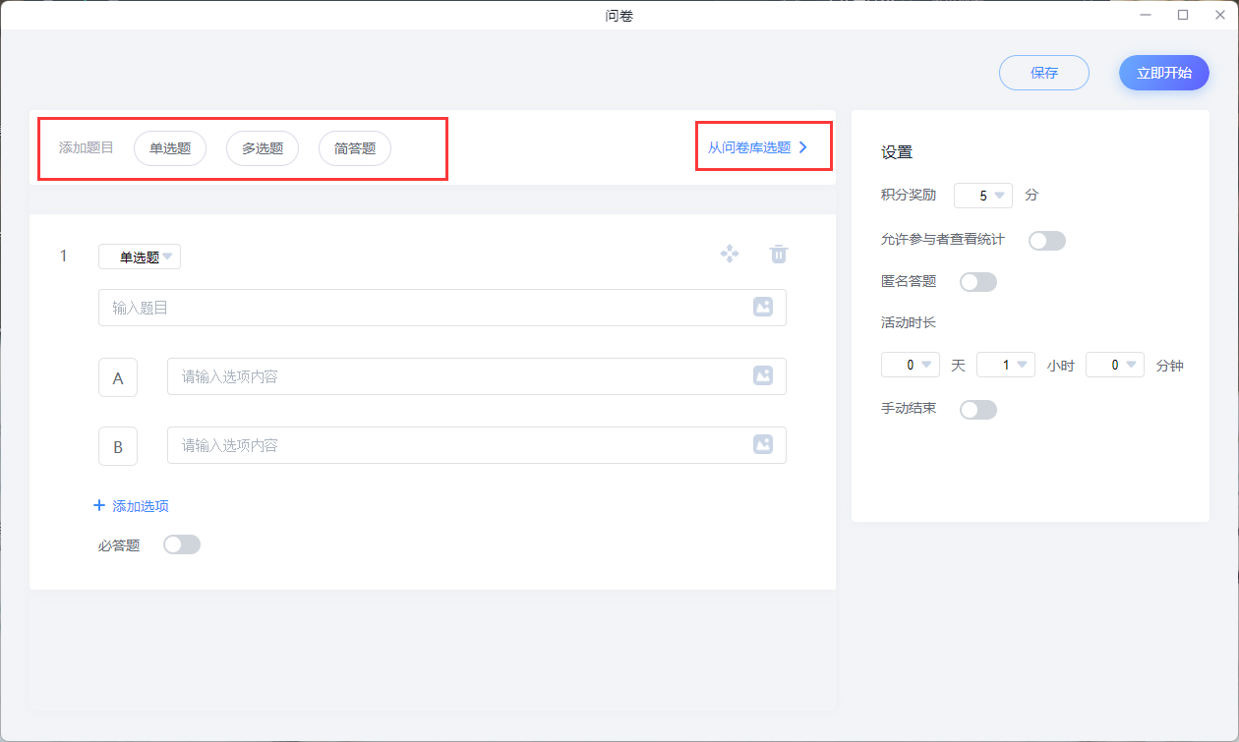Insert image into question title field

763,307
